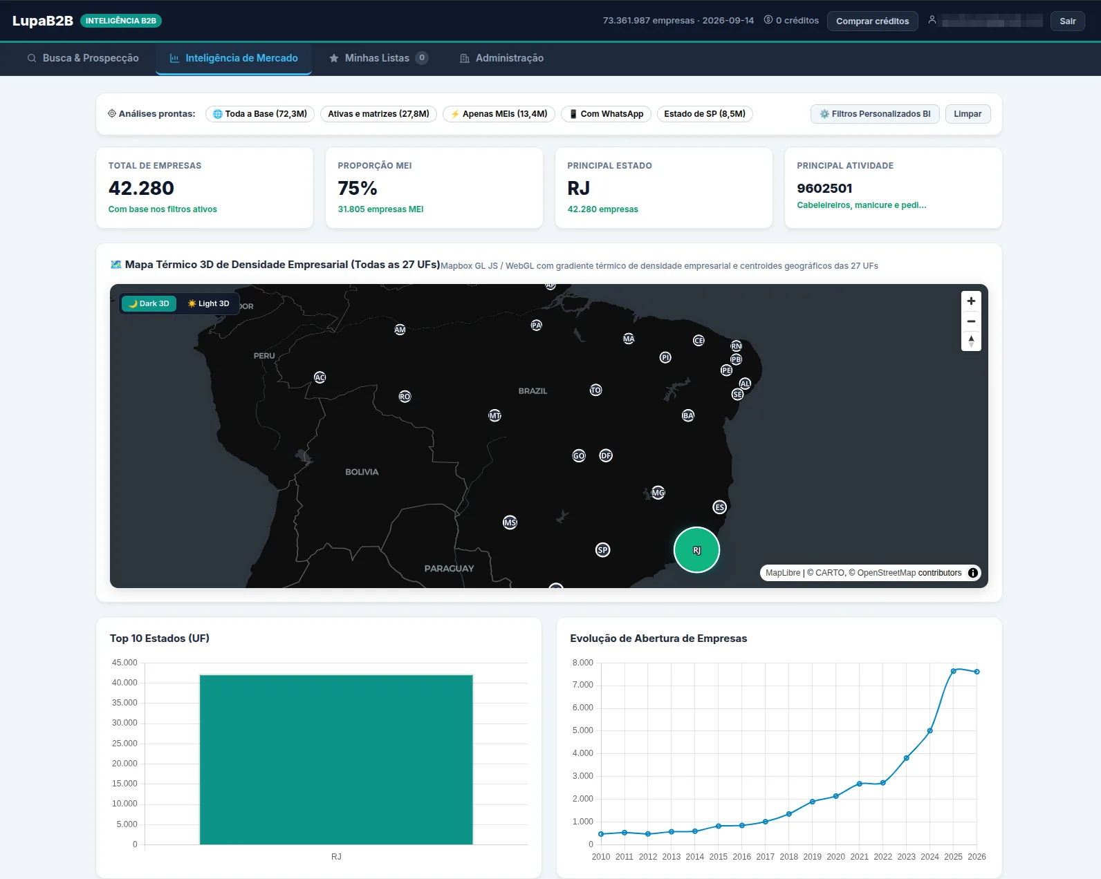Image resolution: width=1101 pixels, height=879 pixels.
Task: Click the MS state marker on map
Action: (x=510, y=522)
